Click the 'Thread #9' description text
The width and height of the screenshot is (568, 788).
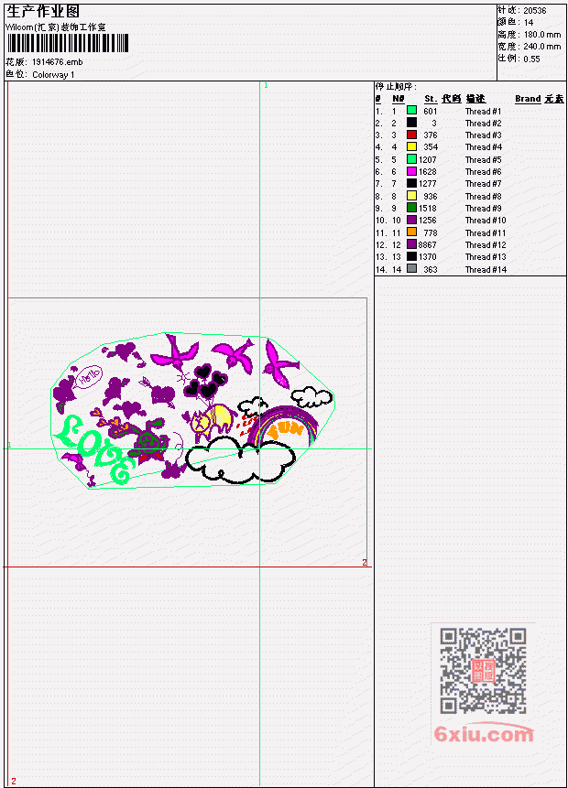coord(483,208)
